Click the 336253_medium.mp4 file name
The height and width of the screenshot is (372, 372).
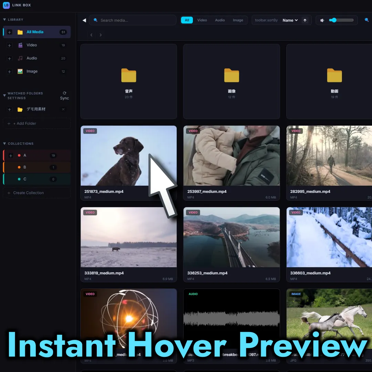click(x=207, y=273)
